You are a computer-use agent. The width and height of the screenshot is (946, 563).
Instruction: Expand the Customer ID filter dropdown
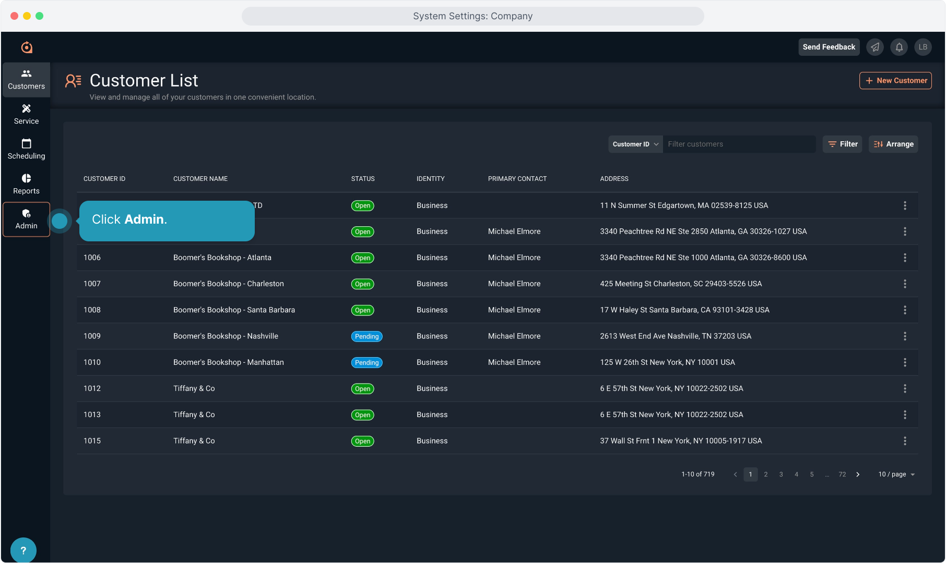pyautogui.click(x=635, y=144)
